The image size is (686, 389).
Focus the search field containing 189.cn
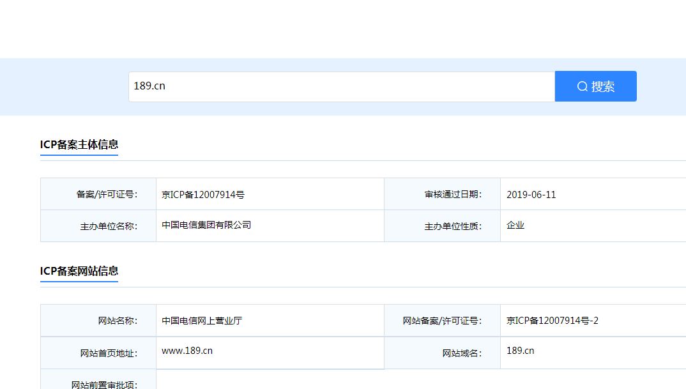pyautogui.click(x=342, y=87)
